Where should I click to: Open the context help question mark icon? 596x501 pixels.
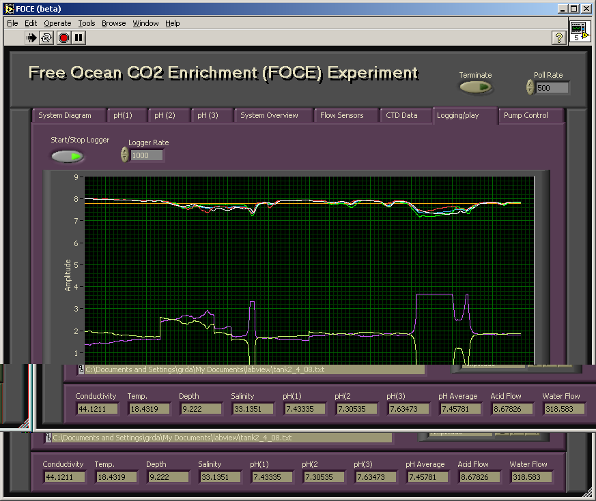point(558,37)
